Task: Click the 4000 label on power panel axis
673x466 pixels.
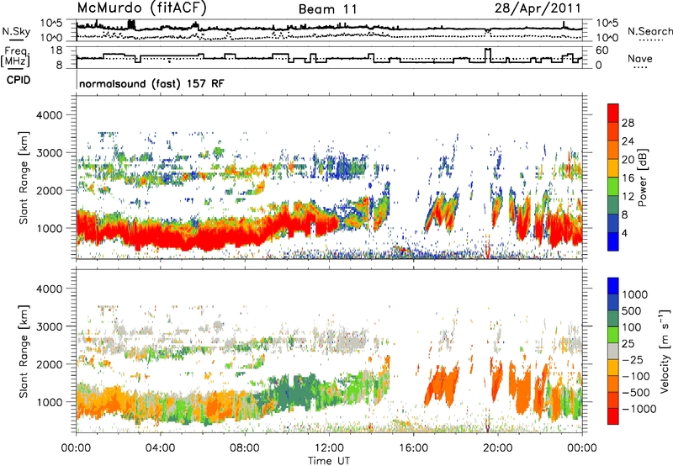Action: (x=49, y=115)
